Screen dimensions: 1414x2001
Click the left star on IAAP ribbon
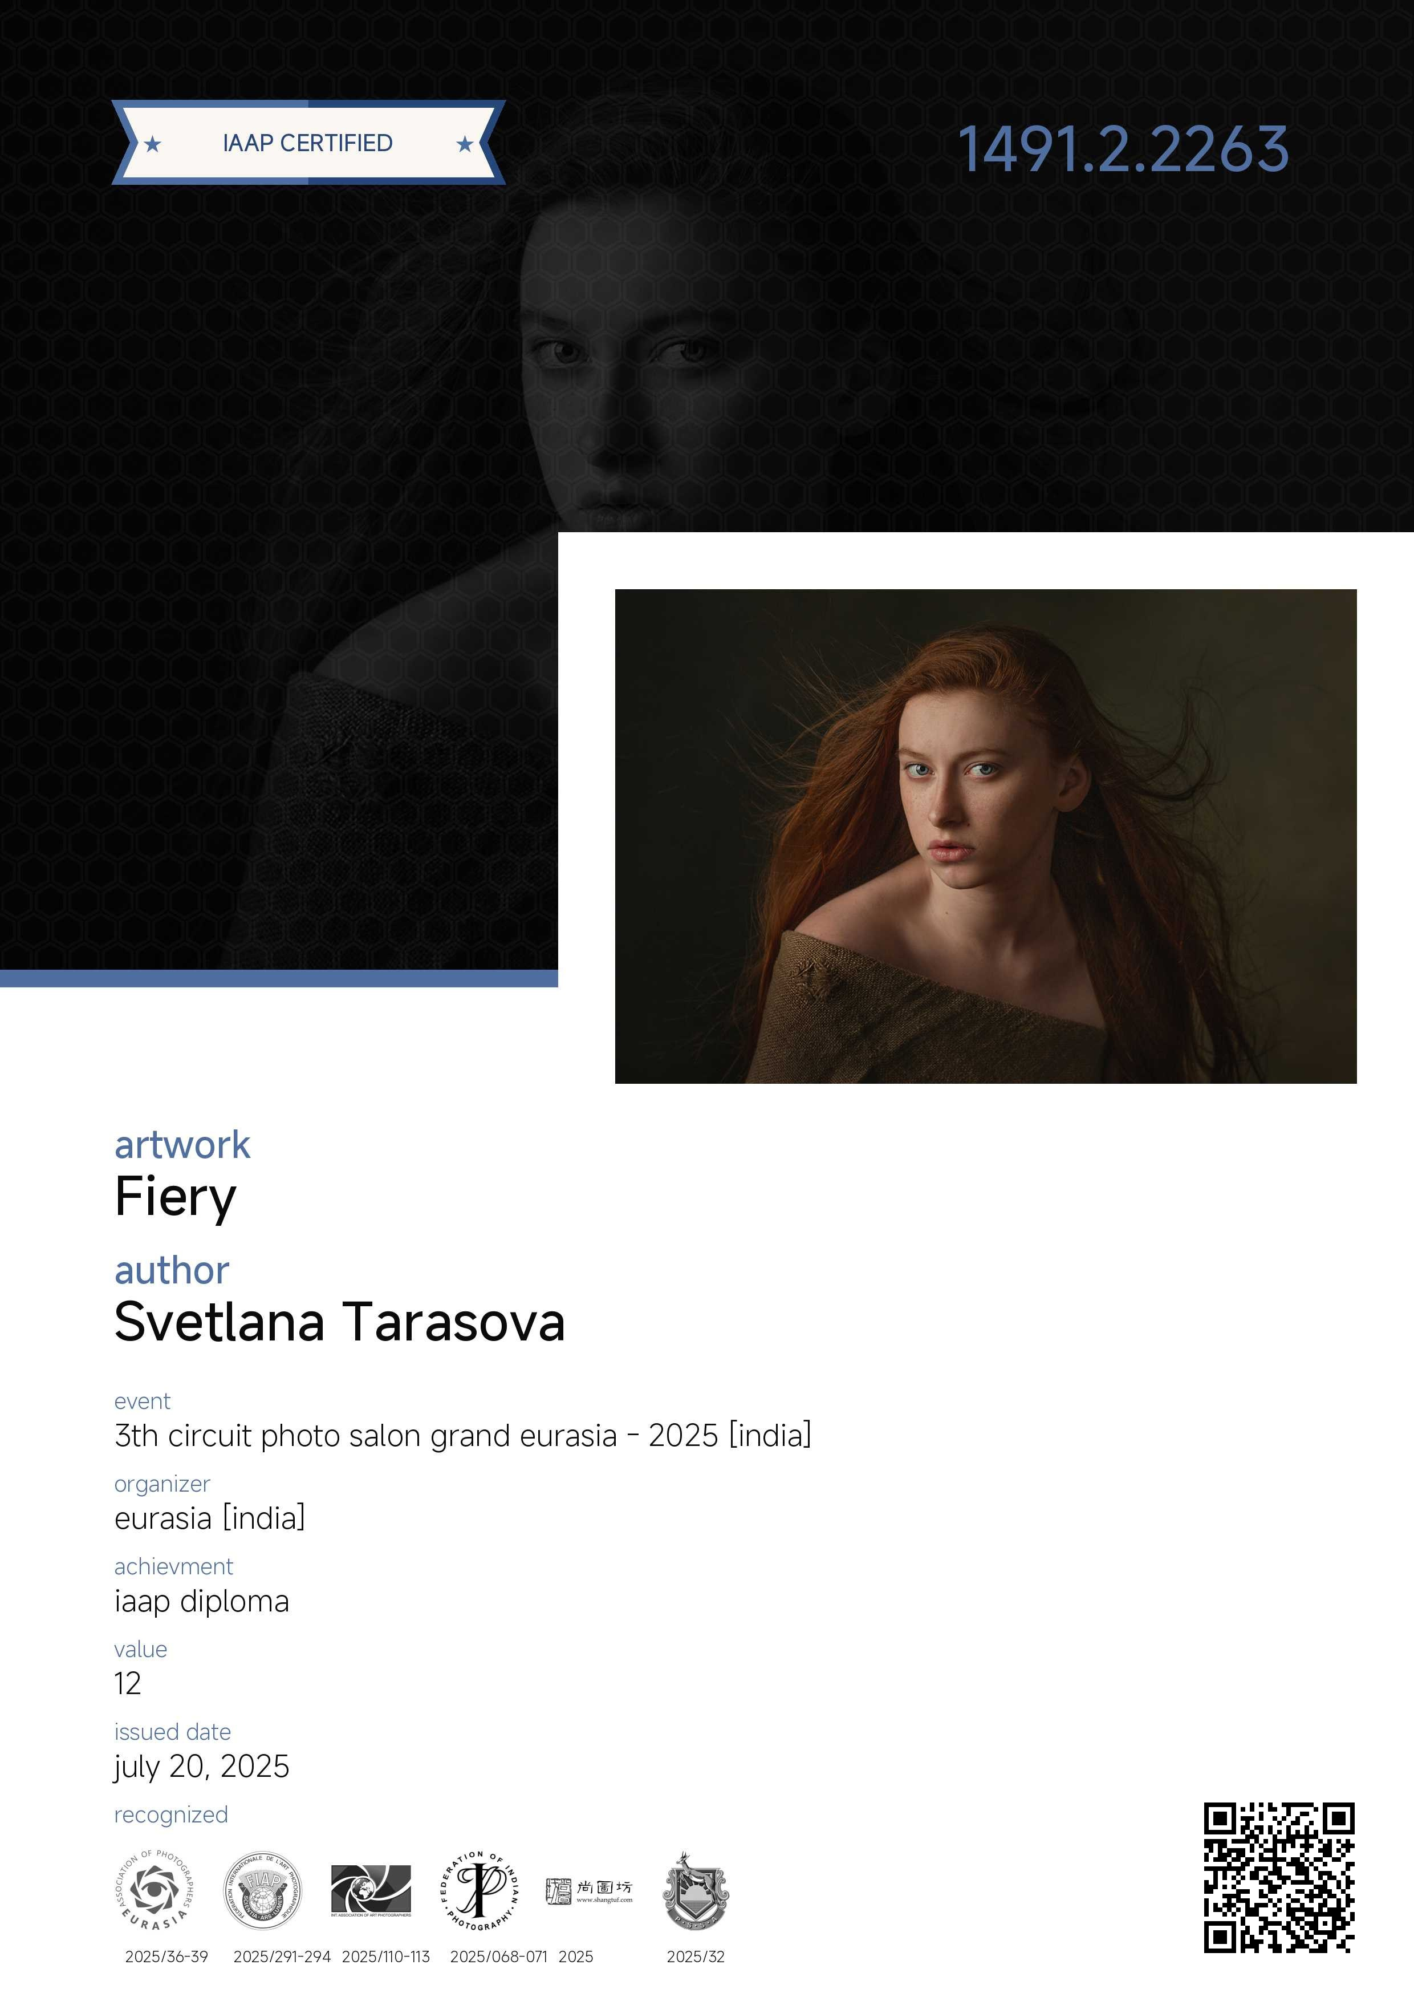click(152, 144)
